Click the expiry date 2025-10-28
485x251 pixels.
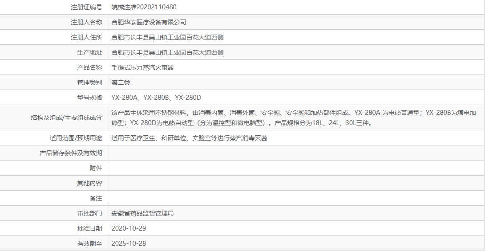point(129,243)
